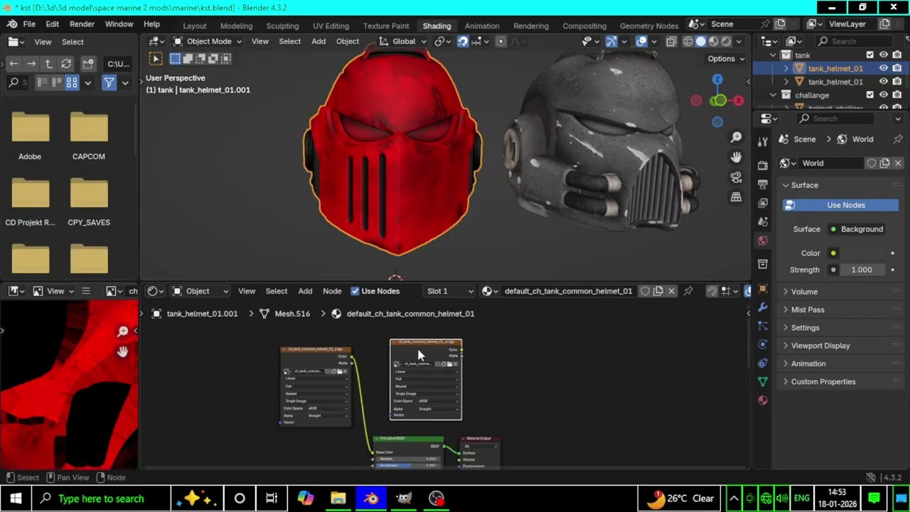Toggle X-ray mode in viewport header
910x512 pixels.
[670, 41]
